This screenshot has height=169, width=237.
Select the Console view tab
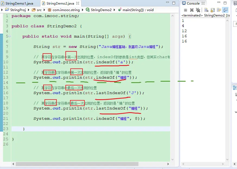[193, 3]
